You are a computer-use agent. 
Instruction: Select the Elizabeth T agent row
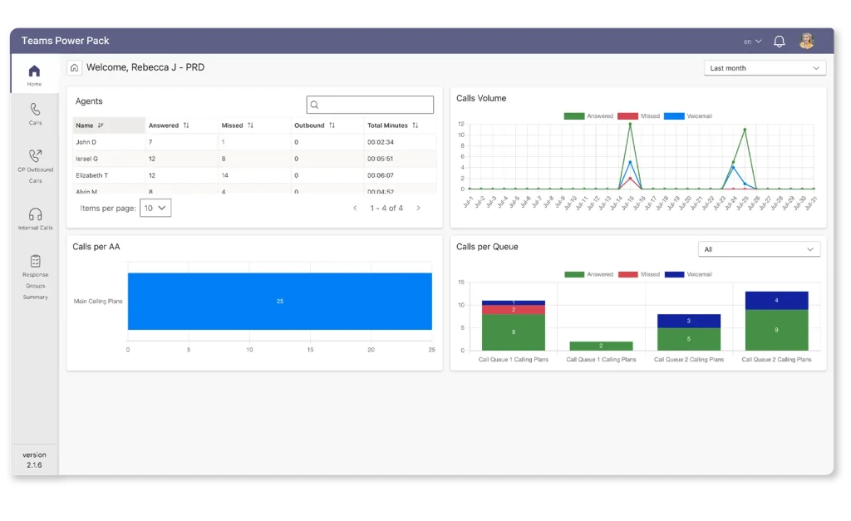254,175
